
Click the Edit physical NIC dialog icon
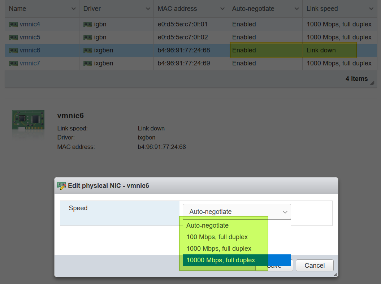tap(62, 186)
